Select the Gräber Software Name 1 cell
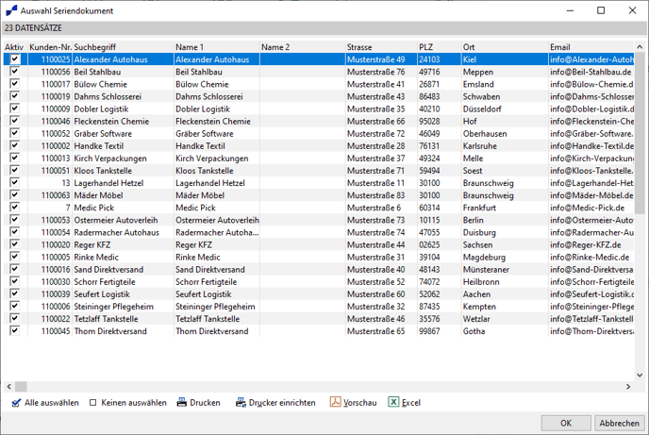Screen dimensions: 649x435 point(216,134)
